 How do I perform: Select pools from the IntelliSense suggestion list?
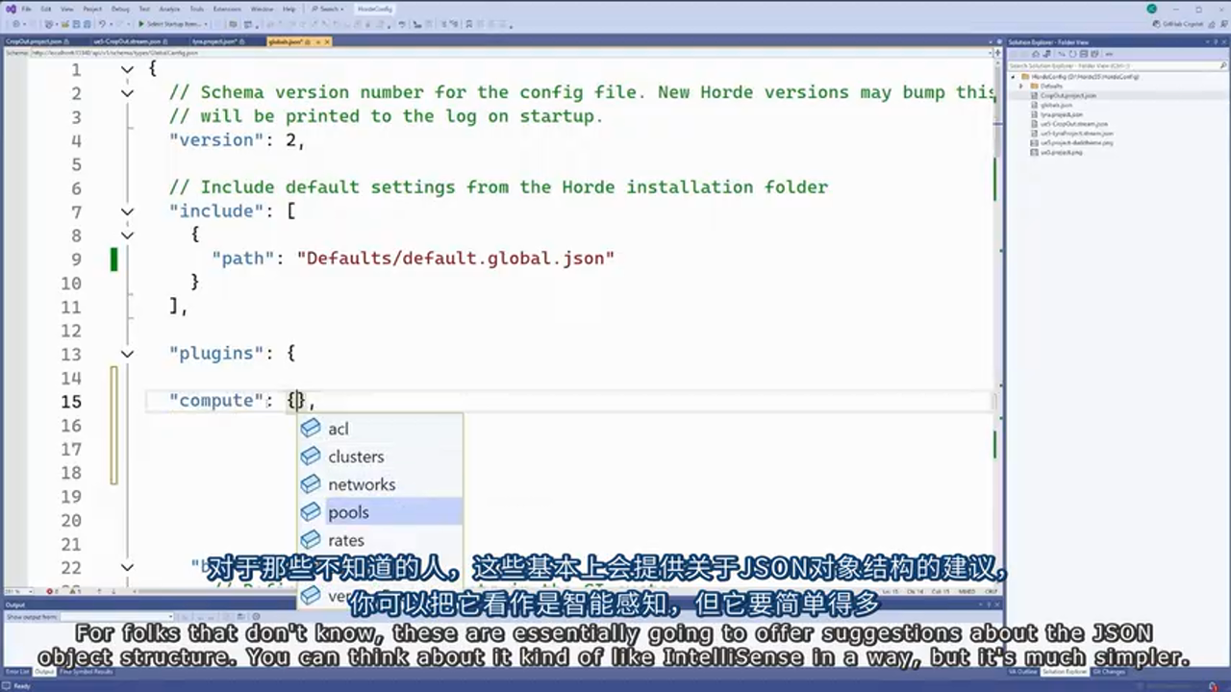coord(348,512)
